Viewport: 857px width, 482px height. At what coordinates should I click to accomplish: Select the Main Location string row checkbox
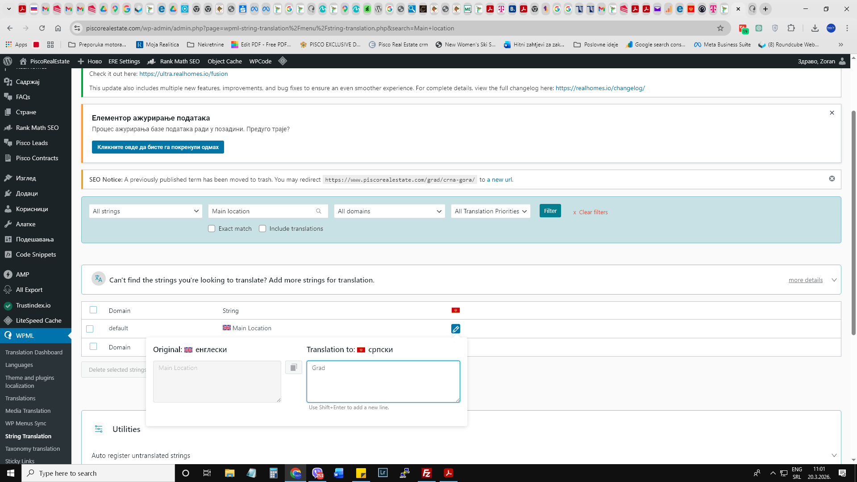pyautogui.click(x=90, y=329)
